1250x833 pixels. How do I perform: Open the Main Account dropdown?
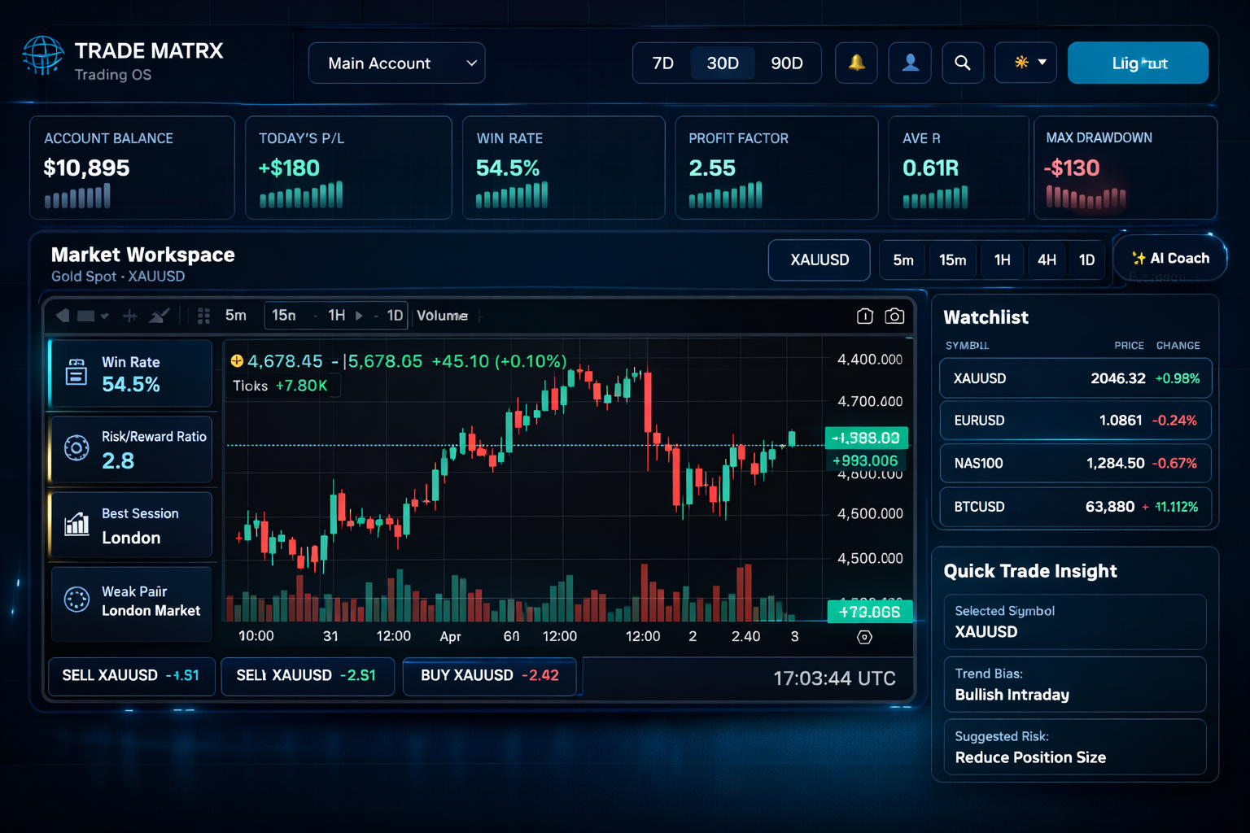pos(396,63)
